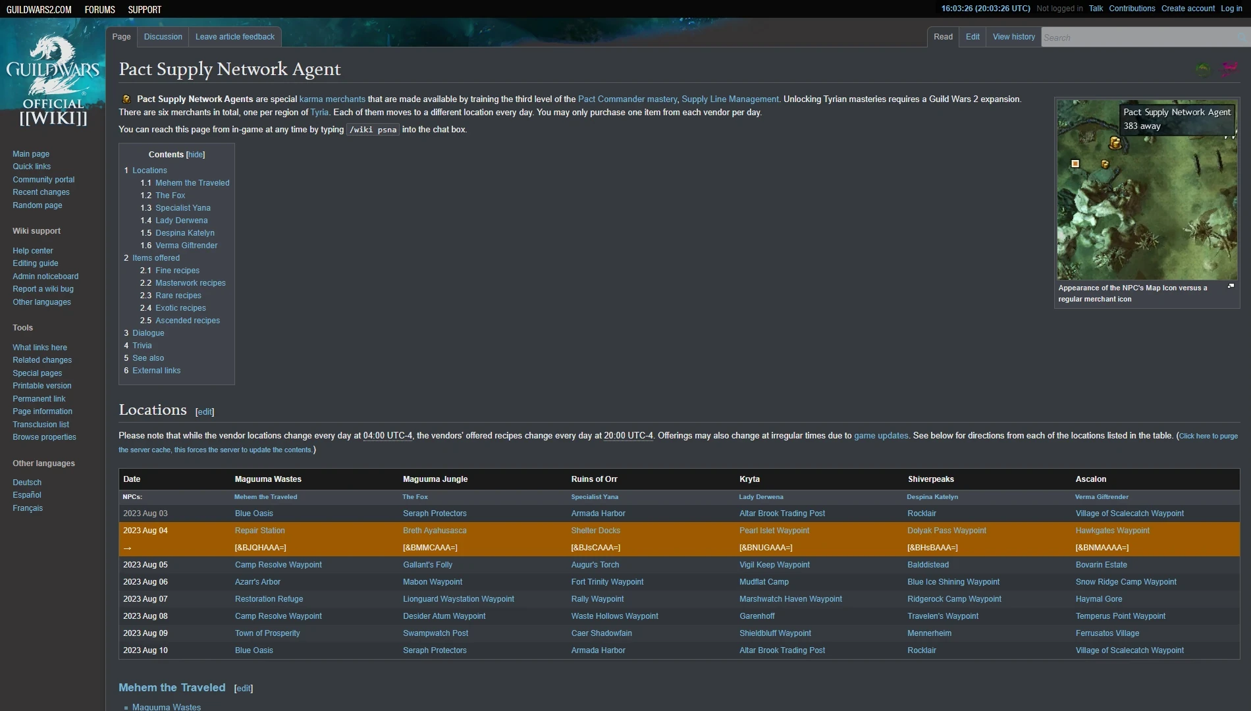
Task: Open FORUMS in the top bar
Action: coord(99,9)
